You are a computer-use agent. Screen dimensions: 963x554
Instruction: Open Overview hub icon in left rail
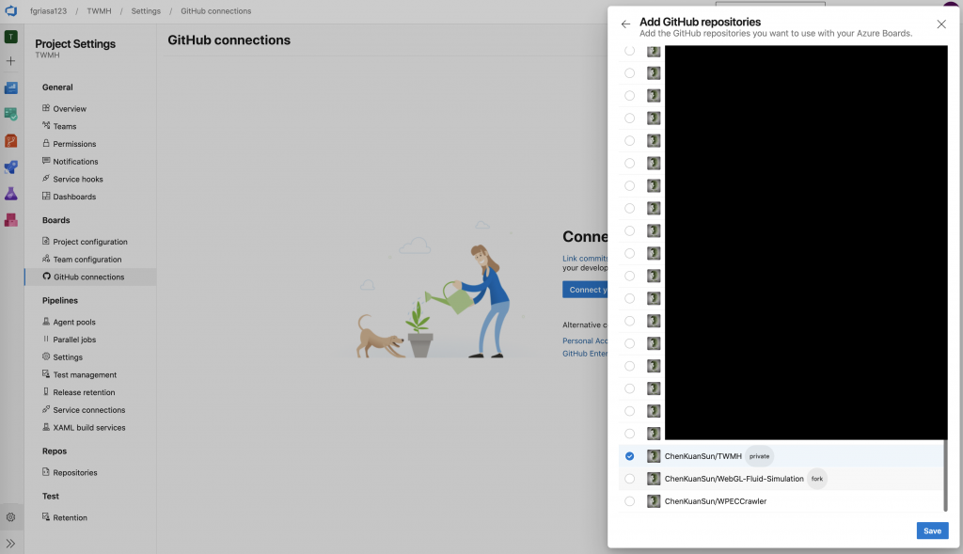coord(11,87)
